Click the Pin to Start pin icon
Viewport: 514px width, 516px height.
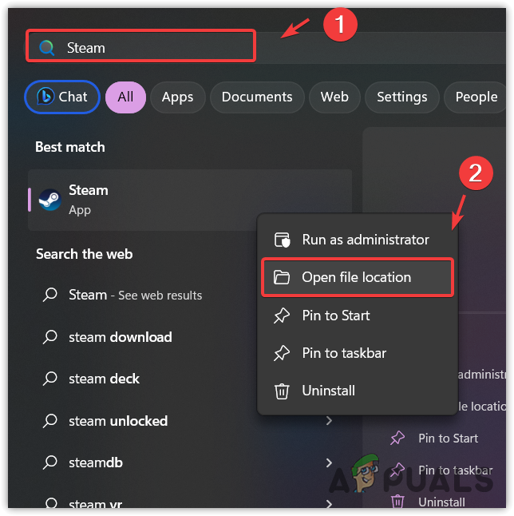point(282,316)
